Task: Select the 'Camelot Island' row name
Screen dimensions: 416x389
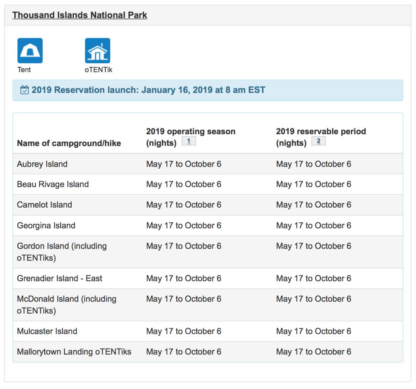Action: pos(45,205)
